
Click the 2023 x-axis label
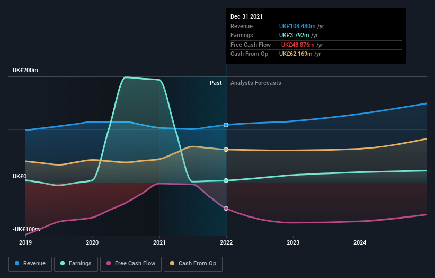pos(293,242)
